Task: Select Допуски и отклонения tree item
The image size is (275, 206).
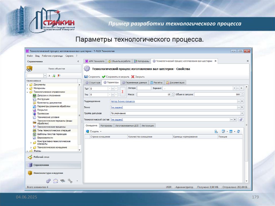Action: pyautogui.click(x=49, y=95)
